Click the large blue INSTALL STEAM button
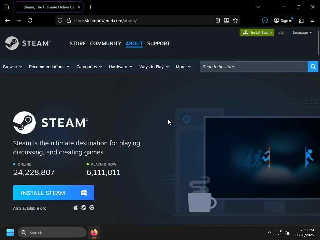The height and width of the screenshot is (240, 320). pyautogui.click(x=54, y=193)
